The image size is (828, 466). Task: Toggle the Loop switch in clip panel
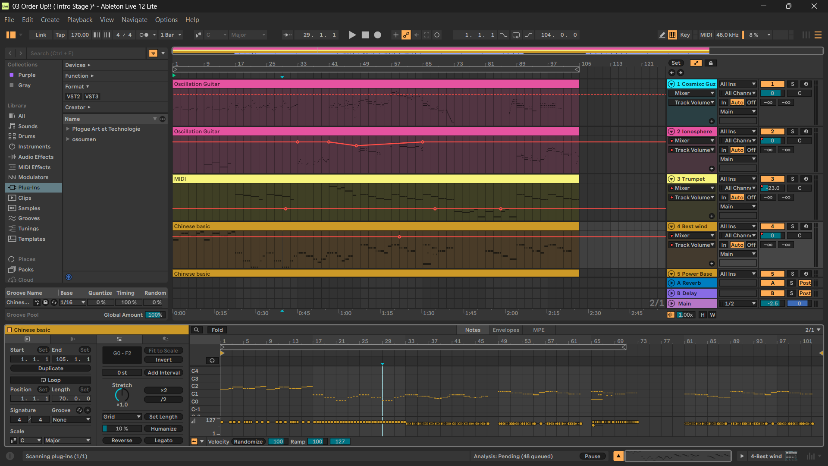click(50, 380)
